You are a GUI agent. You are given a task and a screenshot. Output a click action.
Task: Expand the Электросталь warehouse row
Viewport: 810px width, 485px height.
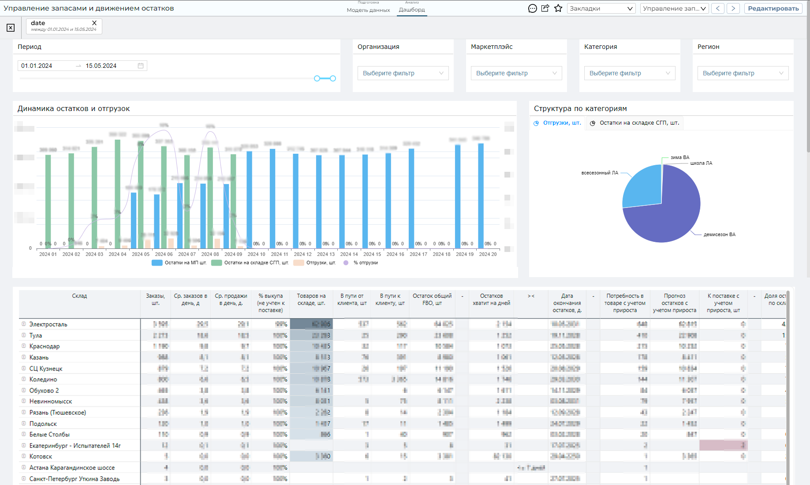tap(24, 324)
